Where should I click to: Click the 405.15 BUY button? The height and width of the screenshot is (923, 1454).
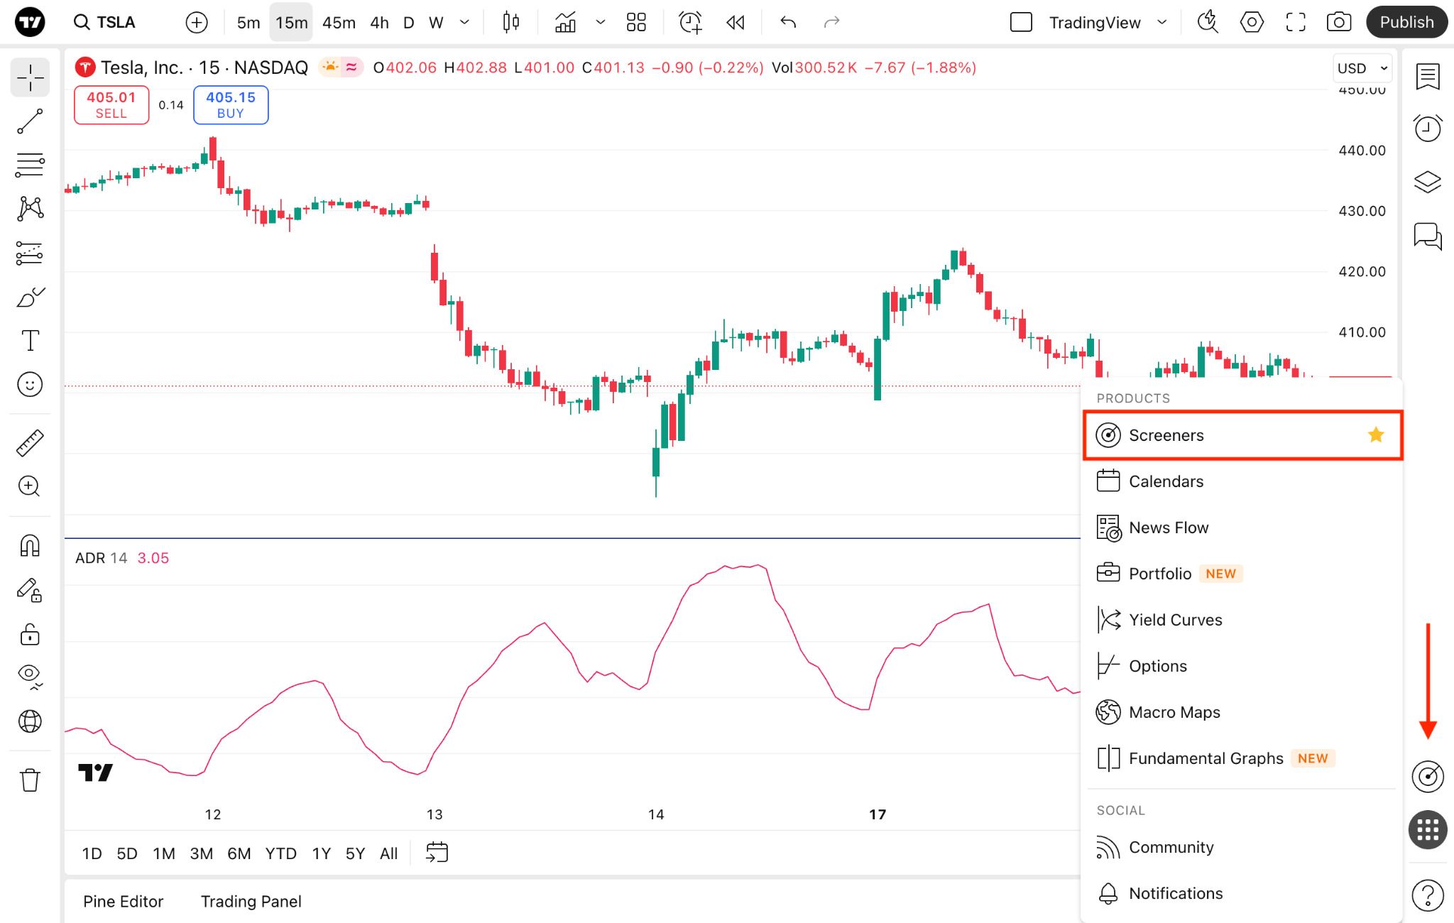tap(231, 104)
